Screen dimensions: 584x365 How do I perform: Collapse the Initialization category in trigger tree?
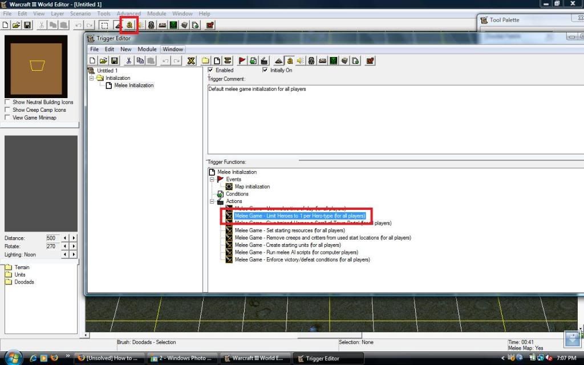[x=91, y=78]
